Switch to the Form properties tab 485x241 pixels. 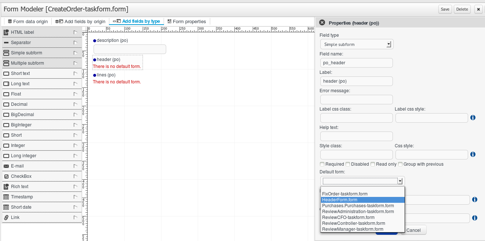point(187,21)
